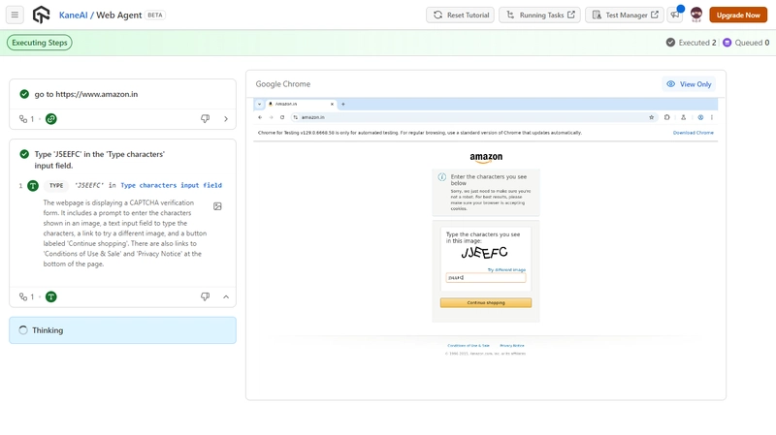Click the 'Type characters input field' link
776x435 pixels.
click(x=172, y=185)
